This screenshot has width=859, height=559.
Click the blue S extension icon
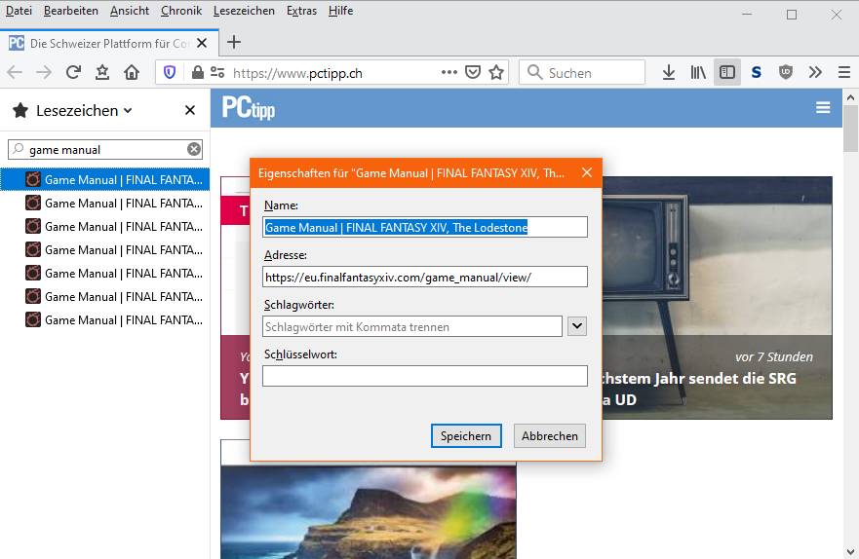click(757, 72)
